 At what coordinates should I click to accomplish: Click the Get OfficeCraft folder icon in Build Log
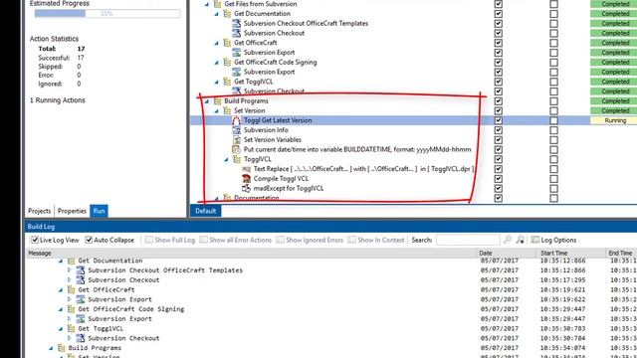click(x=71, y=289)
